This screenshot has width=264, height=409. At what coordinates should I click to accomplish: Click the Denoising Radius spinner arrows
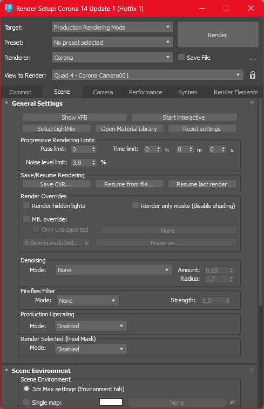(x=231, y=279)
